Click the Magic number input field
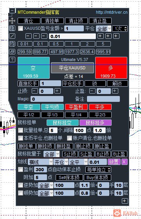This screenshot has height=219, width=141. click(x=47, y=99)
